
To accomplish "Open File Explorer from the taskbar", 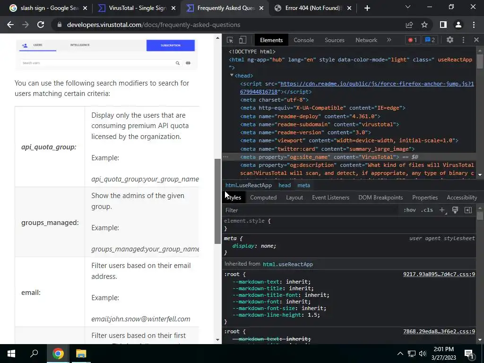I will (81, 354).
